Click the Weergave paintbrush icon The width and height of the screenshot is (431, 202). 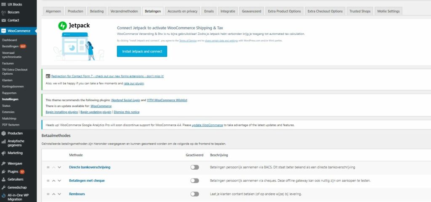click(x=3, y=164)
